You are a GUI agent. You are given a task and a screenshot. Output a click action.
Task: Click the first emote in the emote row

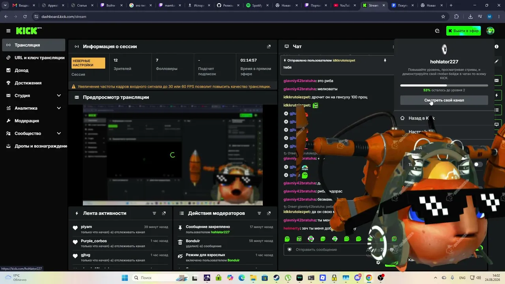(287, 239)
